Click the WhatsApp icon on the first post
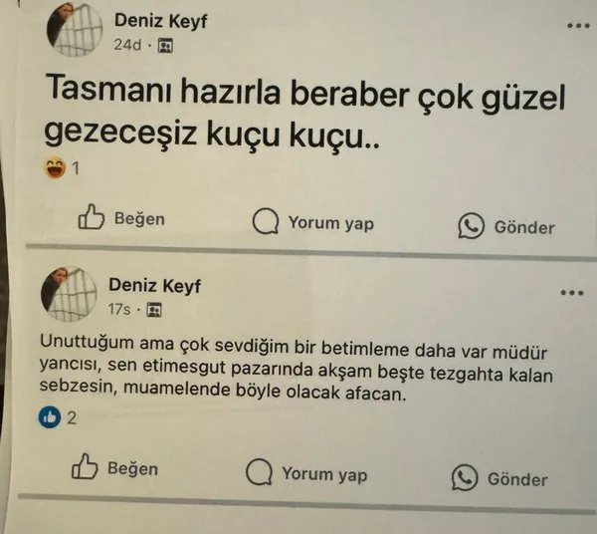 471,225
